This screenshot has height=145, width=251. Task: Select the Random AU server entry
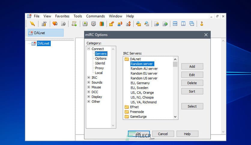click(144, 69)
